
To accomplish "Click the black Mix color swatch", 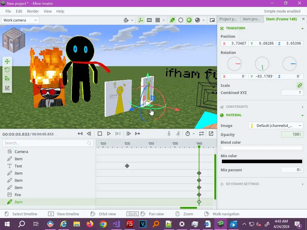I will click(x=262, y=161).
